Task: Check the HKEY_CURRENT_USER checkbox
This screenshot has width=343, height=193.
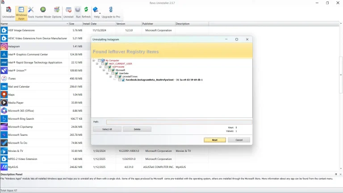Action: tap(103, 64)
